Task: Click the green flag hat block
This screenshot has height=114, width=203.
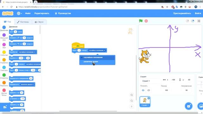Action: click(x=78, y=46)
